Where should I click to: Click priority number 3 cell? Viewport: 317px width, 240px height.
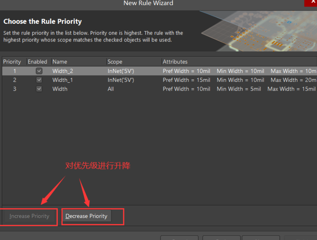(14, 89)
